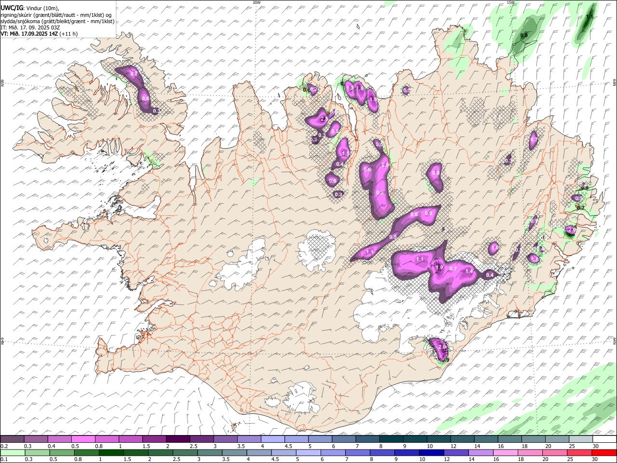Click the crimson 25 rain-scale swatch
The height and width of the screenshot is (463, 617).
click(579, 452)
